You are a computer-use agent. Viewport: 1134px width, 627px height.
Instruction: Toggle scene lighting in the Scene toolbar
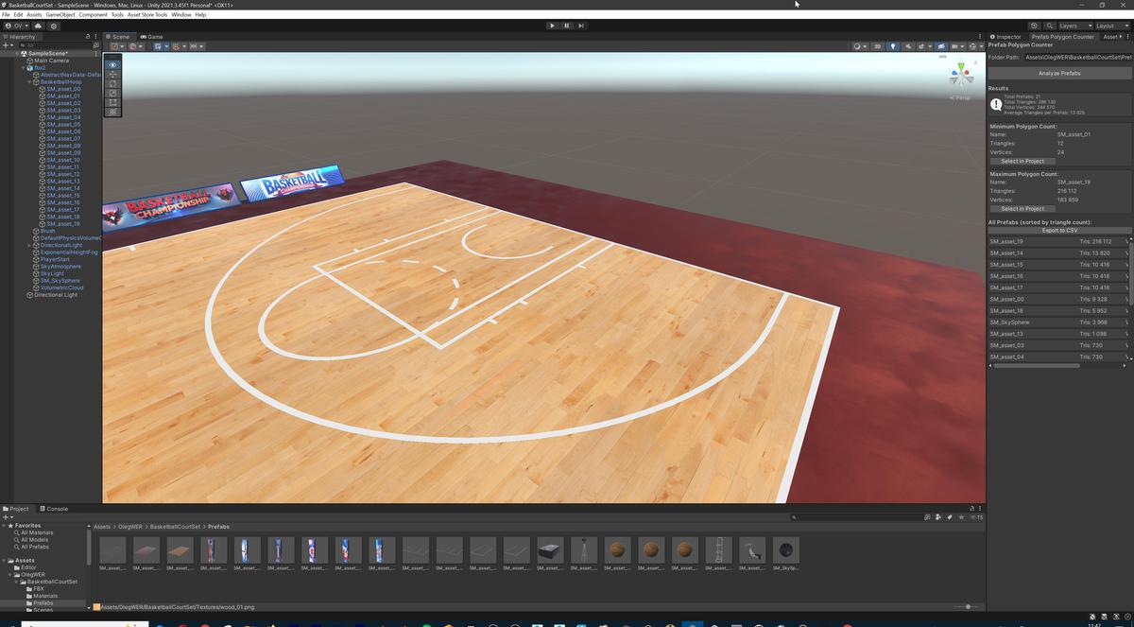coord(893,46)
